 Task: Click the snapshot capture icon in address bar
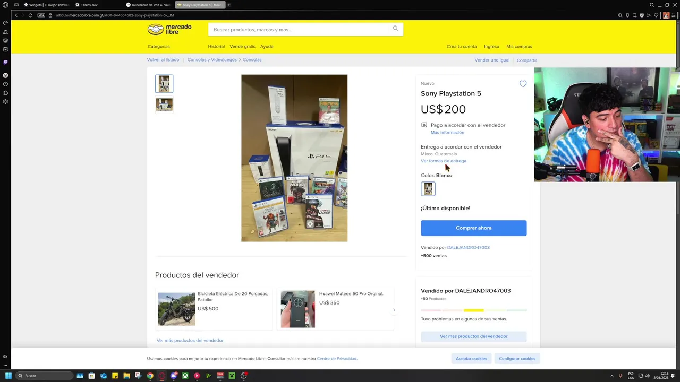point(634,15)
